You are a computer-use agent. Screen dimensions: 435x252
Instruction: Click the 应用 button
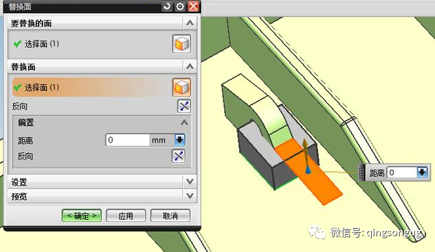point(126,216)
